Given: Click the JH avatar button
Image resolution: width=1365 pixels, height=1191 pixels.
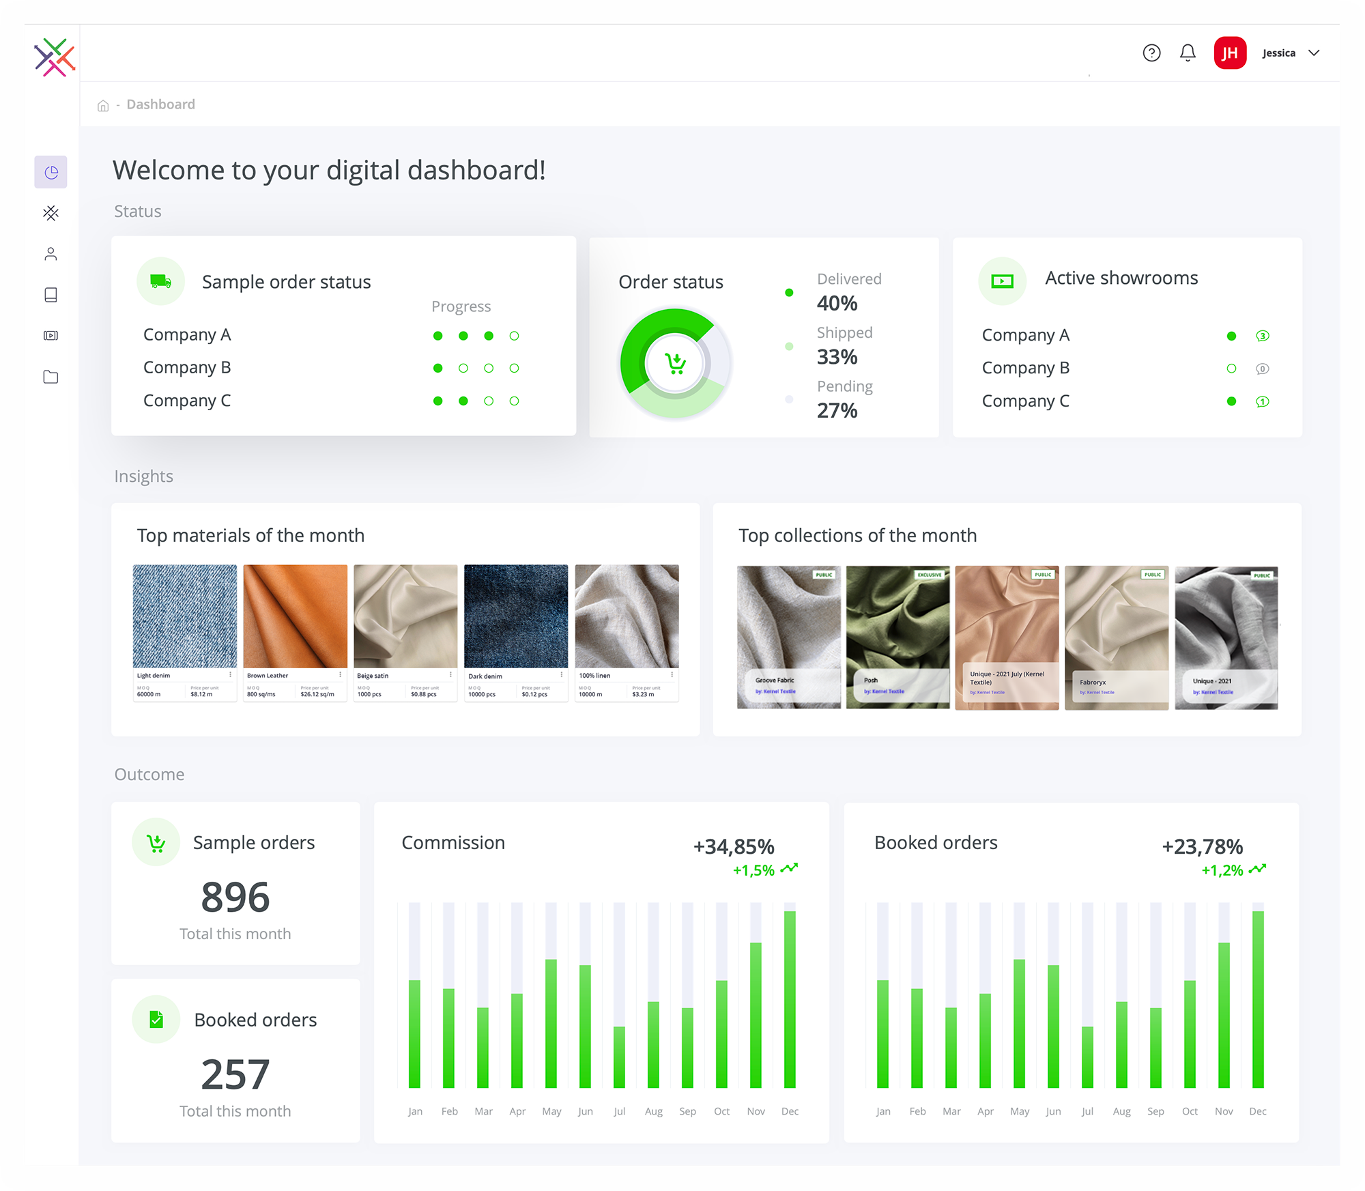Looking at the screenshot, I should [1230, 53].
